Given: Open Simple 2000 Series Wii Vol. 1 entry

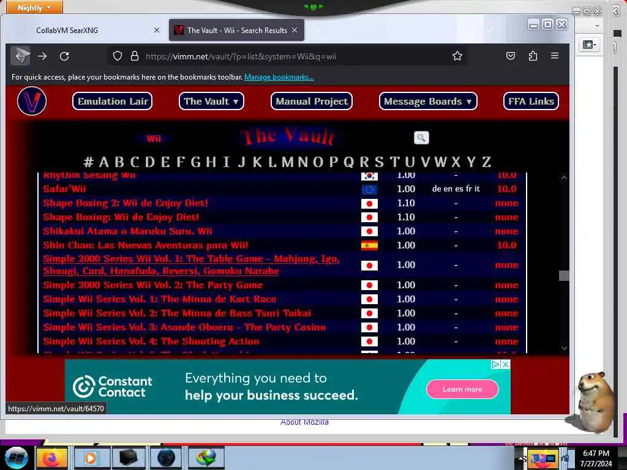Looking at the screenshot, I should pyautogui.click(x=191, y=264).
